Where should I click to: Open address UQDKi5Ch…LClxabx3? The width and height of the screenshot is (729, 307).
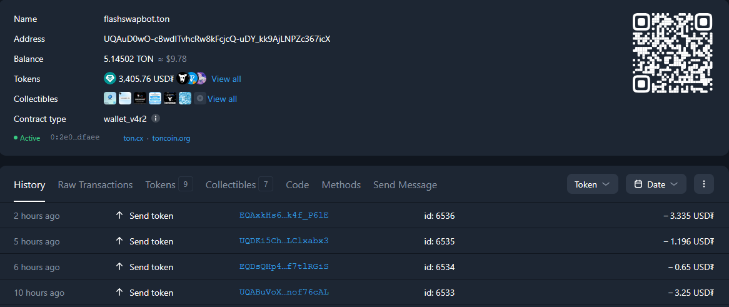click(284, 241)
